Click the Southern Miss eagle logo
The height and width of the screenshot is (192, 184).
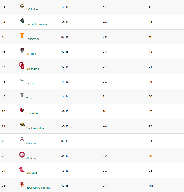pyautogui.click(x=22, y=125)
